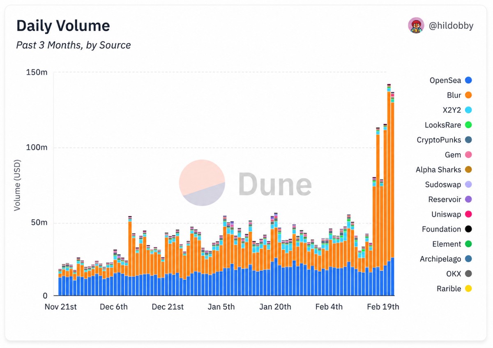Image resolution: width=493 pixels, height=348 pixels.
Task: Open the hildobby profile avatar
Action: [416, 25]
